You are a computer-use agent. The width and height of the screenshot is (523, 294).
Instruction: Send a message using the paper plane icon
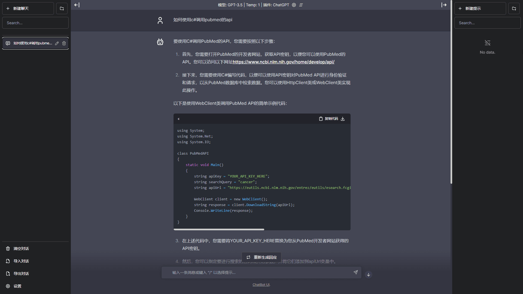pyautogui.click(x=355, y=272)
